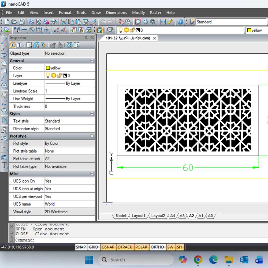Open the Dimensions menu
Viewport: 268px width, 268px height.
tap(116, 13)
